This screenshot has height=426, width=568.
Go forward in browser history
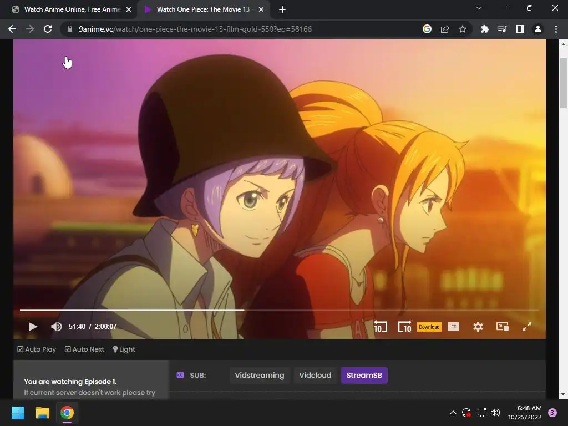click(x=30, y=29)
